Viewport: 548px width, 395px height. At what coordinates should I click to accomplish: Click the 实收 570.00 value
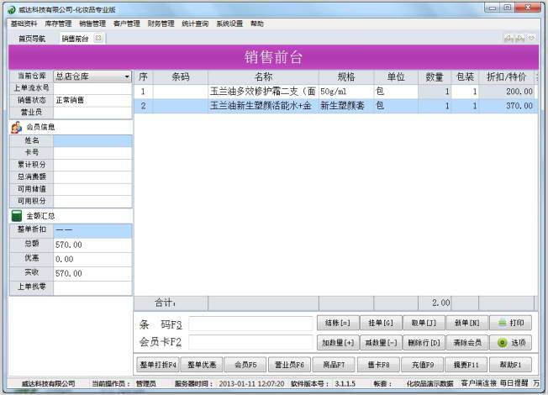(92, 273)
